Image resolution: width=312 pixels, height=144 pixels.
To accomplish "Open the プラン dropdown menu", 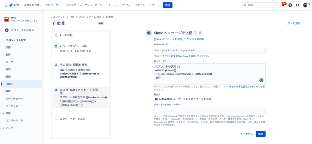I will coord(126,5).
